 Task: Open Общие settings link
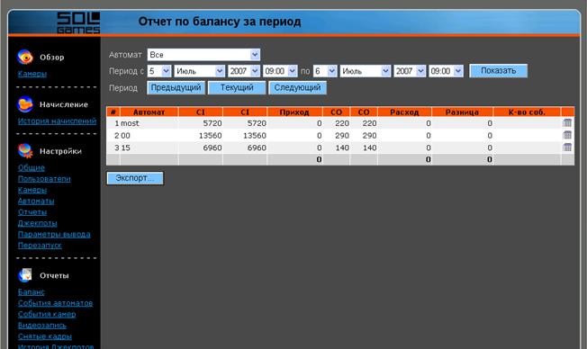tap(32, 167)
